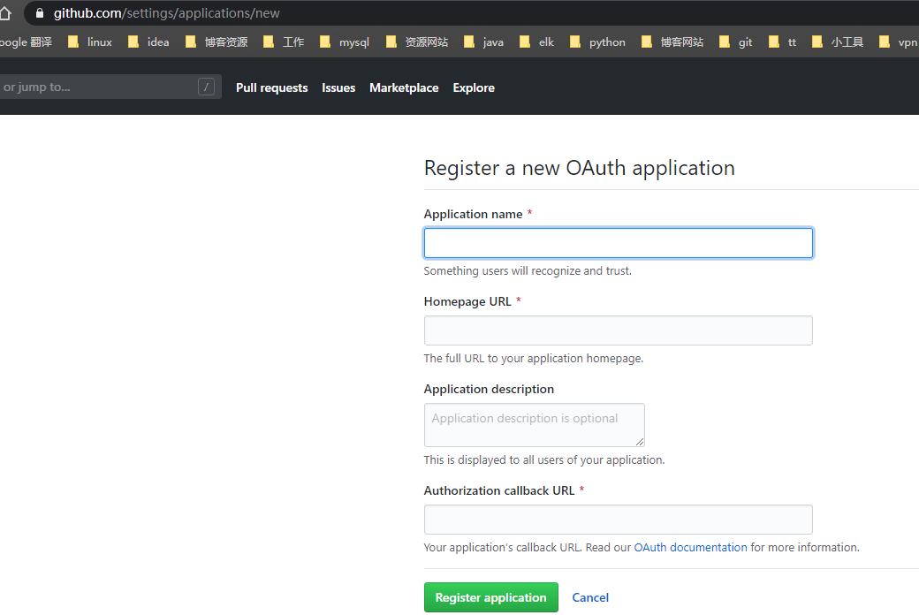Screen dimensions: 919x615
Task: Open the elk bookmark folder
Action: 537,42
